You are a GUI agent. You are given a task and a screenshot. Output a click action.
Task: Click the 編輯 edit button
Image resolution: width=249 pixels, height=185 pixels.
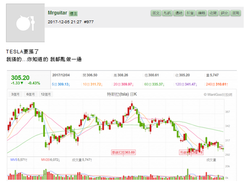(201, 13)
